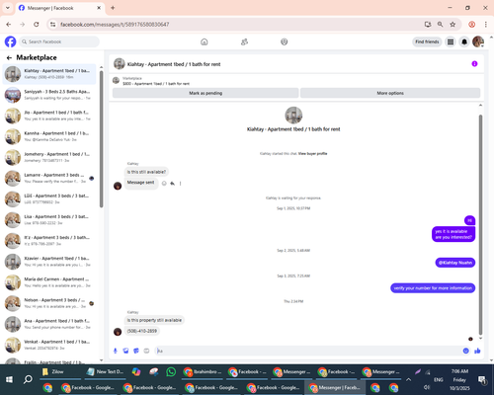Attach a file using photo icon
Image resolution: width=494 pixels, height=395 pixels.
(x=125, y=351)
